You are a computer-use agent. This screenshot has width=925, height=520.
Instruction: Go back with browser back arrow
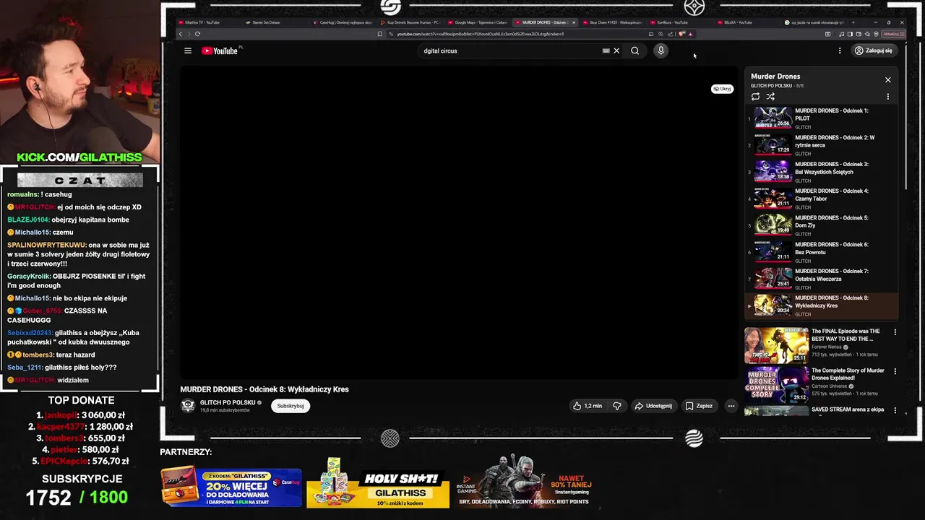click(x=181, y=34)
